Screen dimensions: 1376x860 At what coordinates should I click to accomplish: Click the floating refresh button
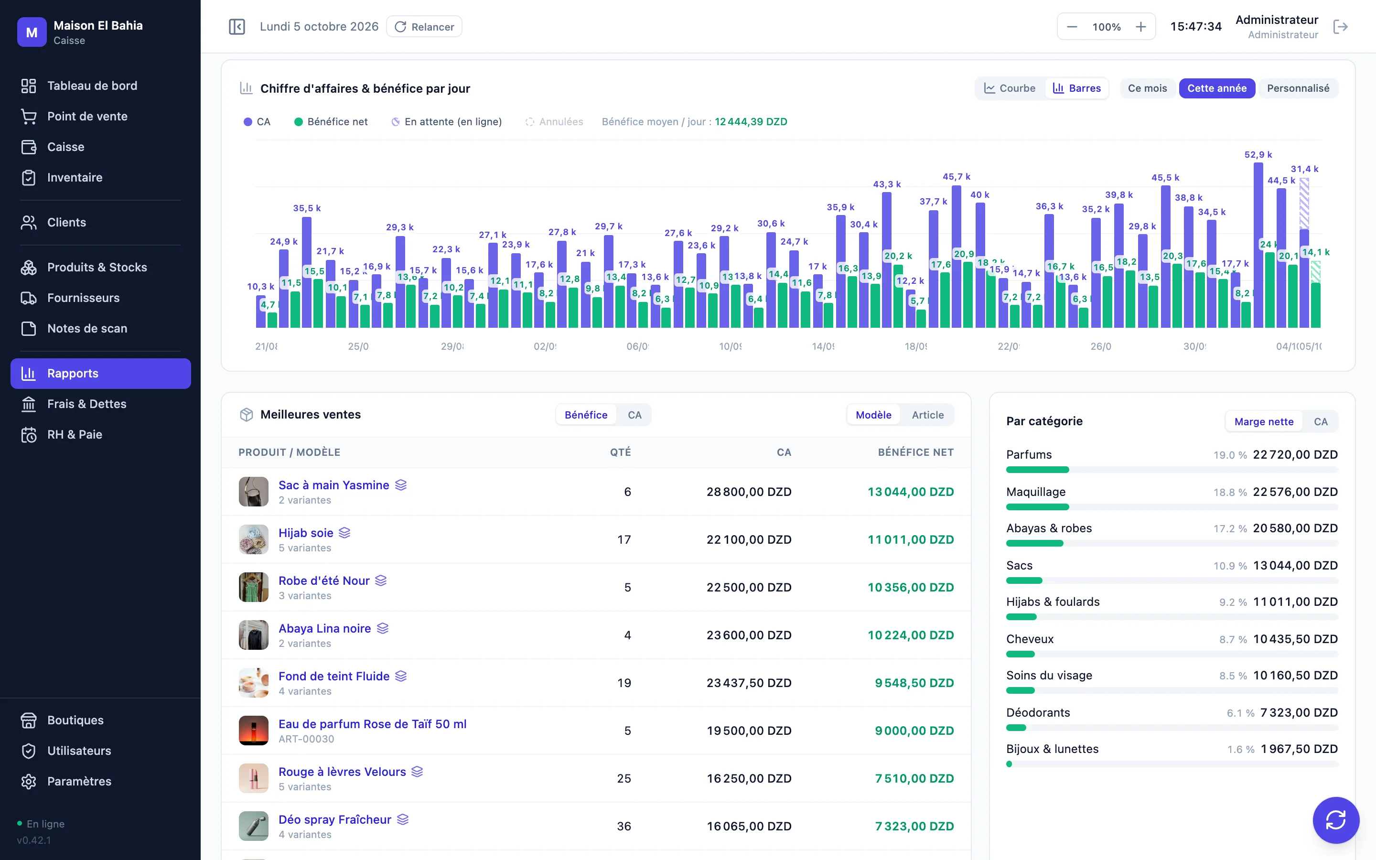pyautogui.click(x=1336, y=819)
